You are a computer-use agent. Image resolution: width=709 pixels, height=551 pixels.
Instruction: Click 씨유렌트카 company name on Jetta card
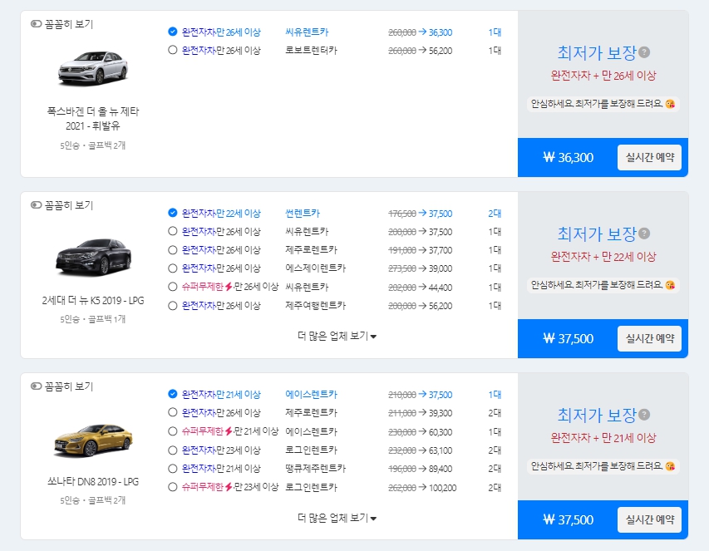point(307,32)
